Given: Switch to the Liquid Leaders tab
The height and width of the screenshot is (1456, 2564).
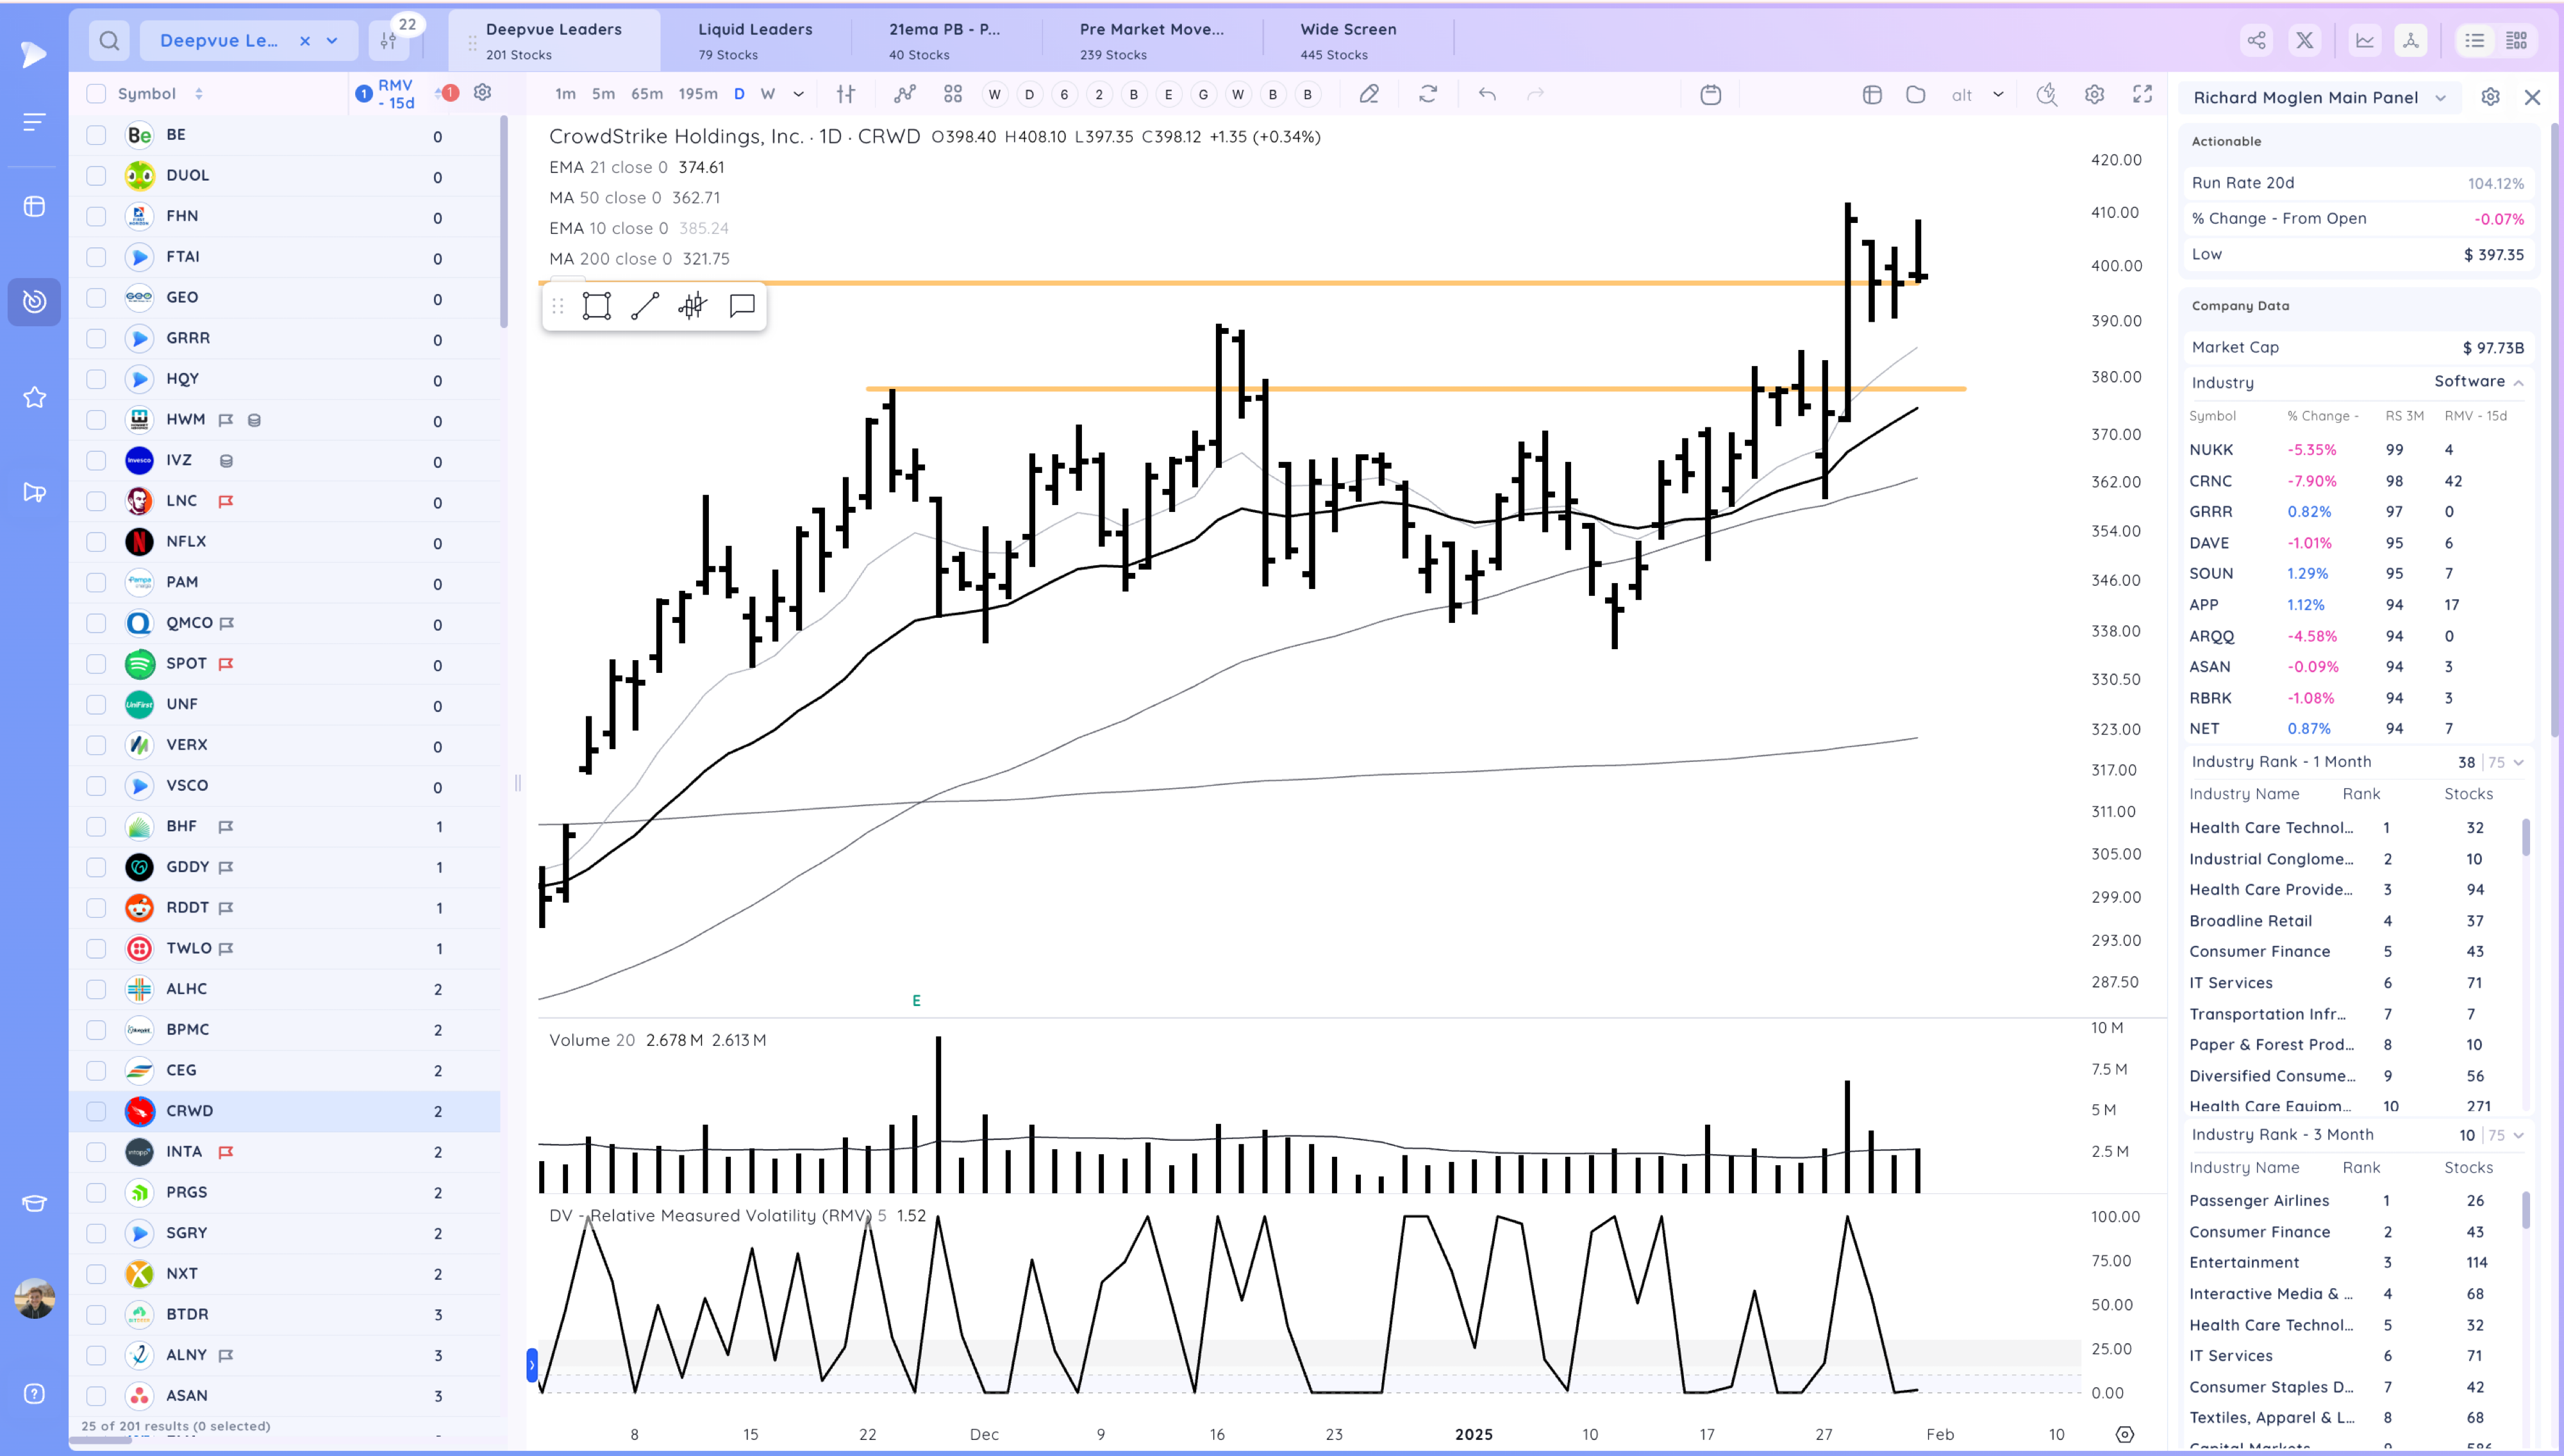Looking at the screenshot, I should coord(755,40).
